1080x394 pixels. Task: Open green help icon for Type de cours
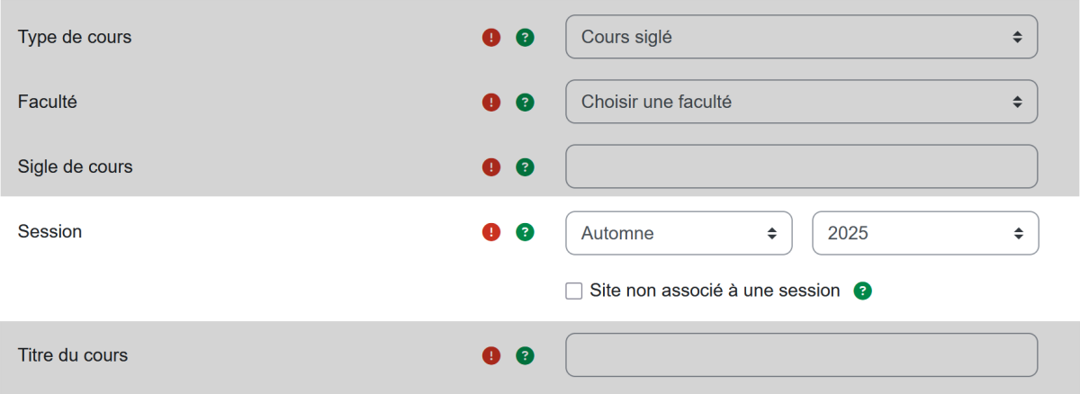[x=525, y=38]
